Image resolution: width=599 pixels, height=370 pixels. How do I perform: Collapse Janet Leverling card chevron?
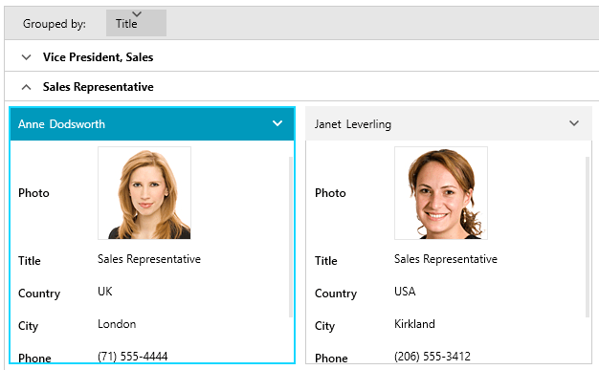tap(574, 123)
